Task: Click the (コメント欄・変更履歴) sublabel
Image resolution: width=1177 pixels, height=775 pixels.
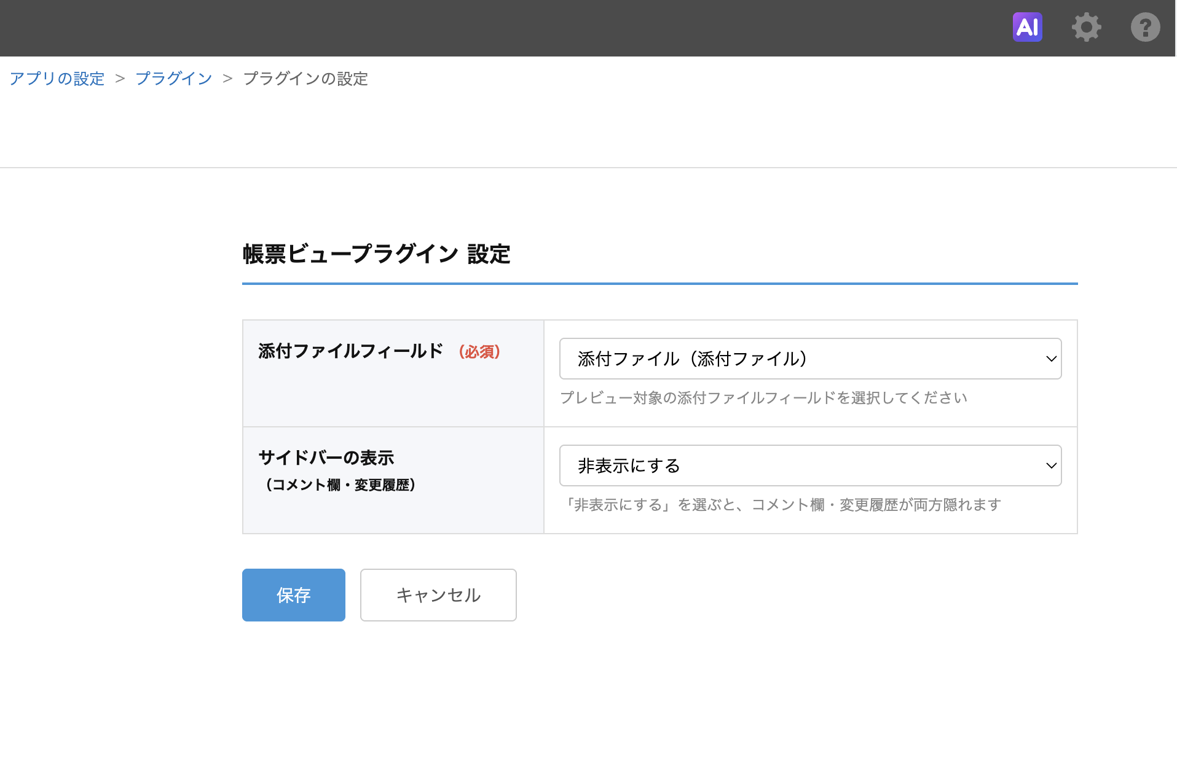Action: tap(341, 485)
